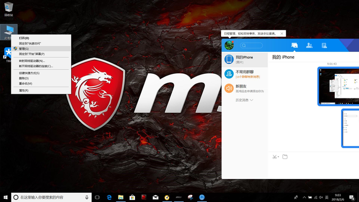Viewport: 359px width, 202px height.
Task: Open the Paint palette icon in taskbar
Action: pos(190,197)
